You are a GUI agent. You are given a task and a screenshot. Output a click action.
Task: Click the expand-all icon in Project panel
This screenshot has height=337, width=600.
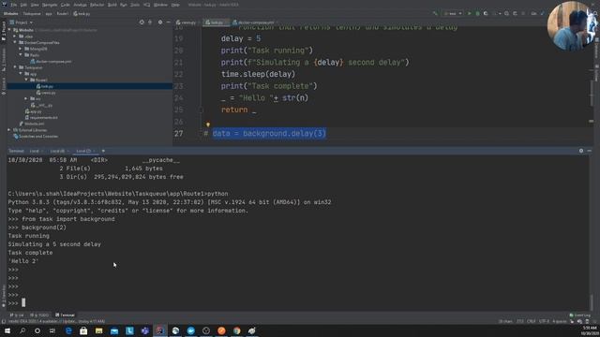coord(150,22)
